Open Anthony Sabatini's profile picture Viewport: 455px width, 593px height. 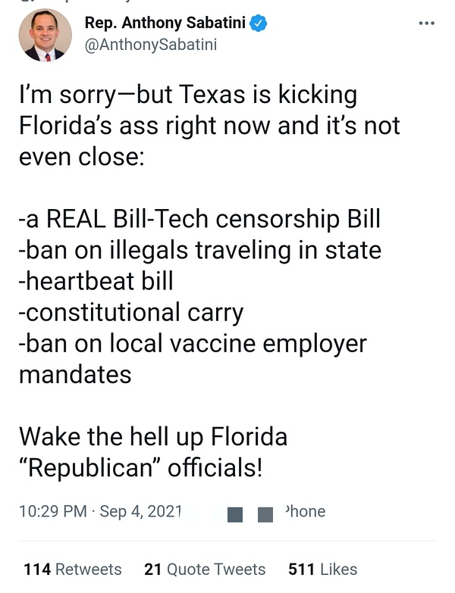coord(45,35)
